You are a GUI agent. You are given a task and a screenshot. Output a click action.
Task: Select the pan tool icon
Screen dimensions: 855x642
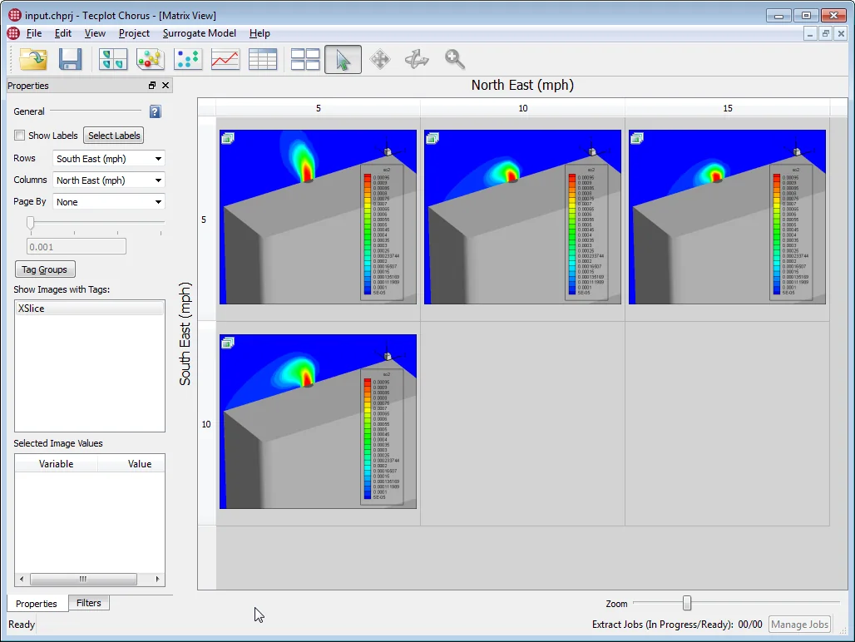pyautogui.click(x=380, y=59)
